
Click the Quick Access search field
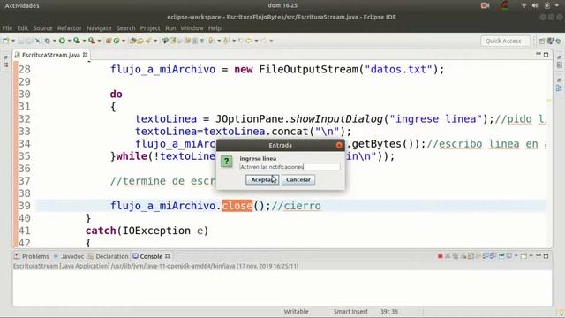pos(505,41)
